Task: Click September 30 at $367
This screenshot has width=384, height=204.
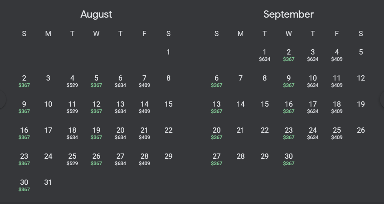Action: coord(289,159)
